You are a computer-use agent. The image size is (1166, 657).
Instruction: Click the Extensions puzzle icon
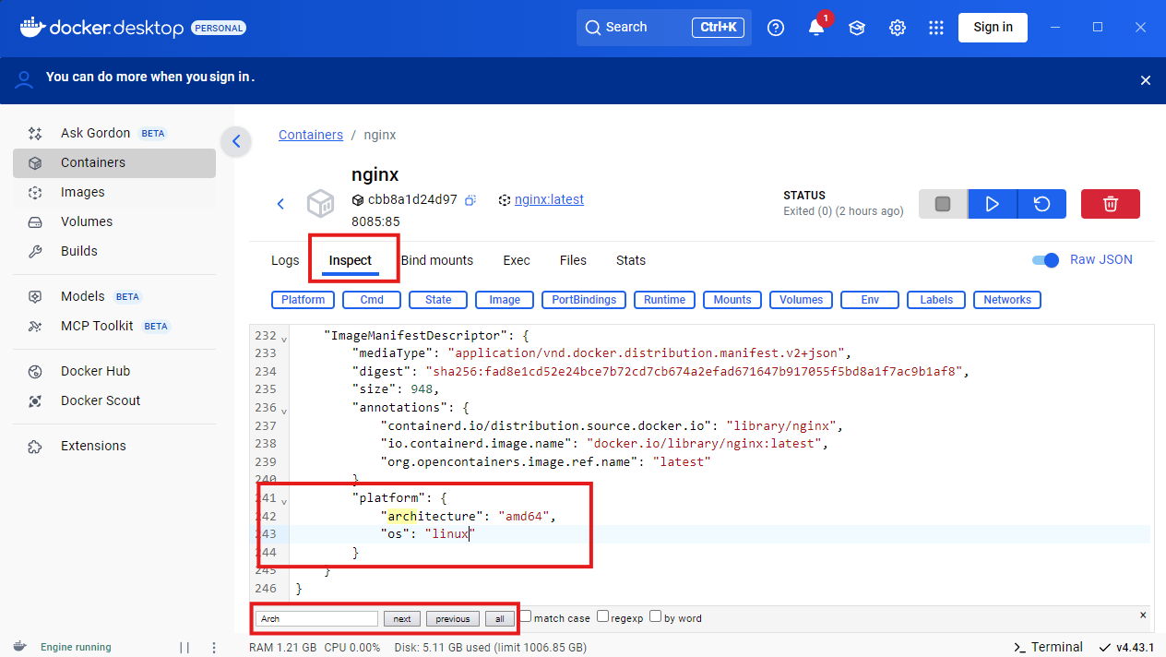tap(35, 446)
